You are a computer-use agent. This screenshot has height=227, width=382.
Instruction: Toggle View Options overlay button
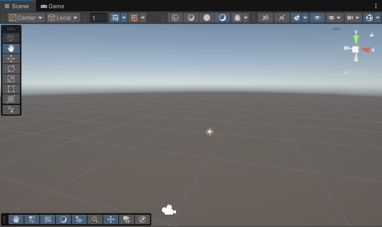point(79,219)
